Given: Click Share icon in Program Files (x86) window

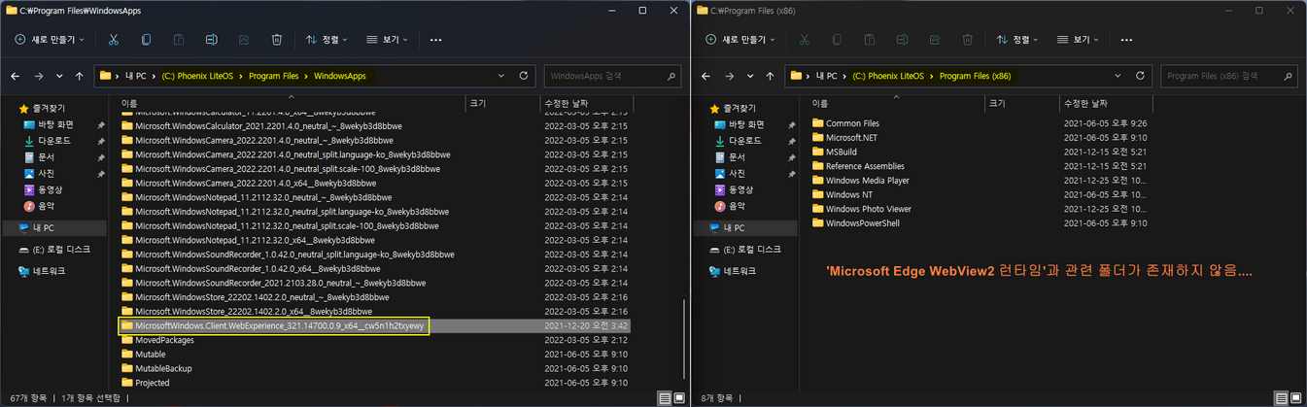Looking at the screenshot, I should (x=935, y=40).
